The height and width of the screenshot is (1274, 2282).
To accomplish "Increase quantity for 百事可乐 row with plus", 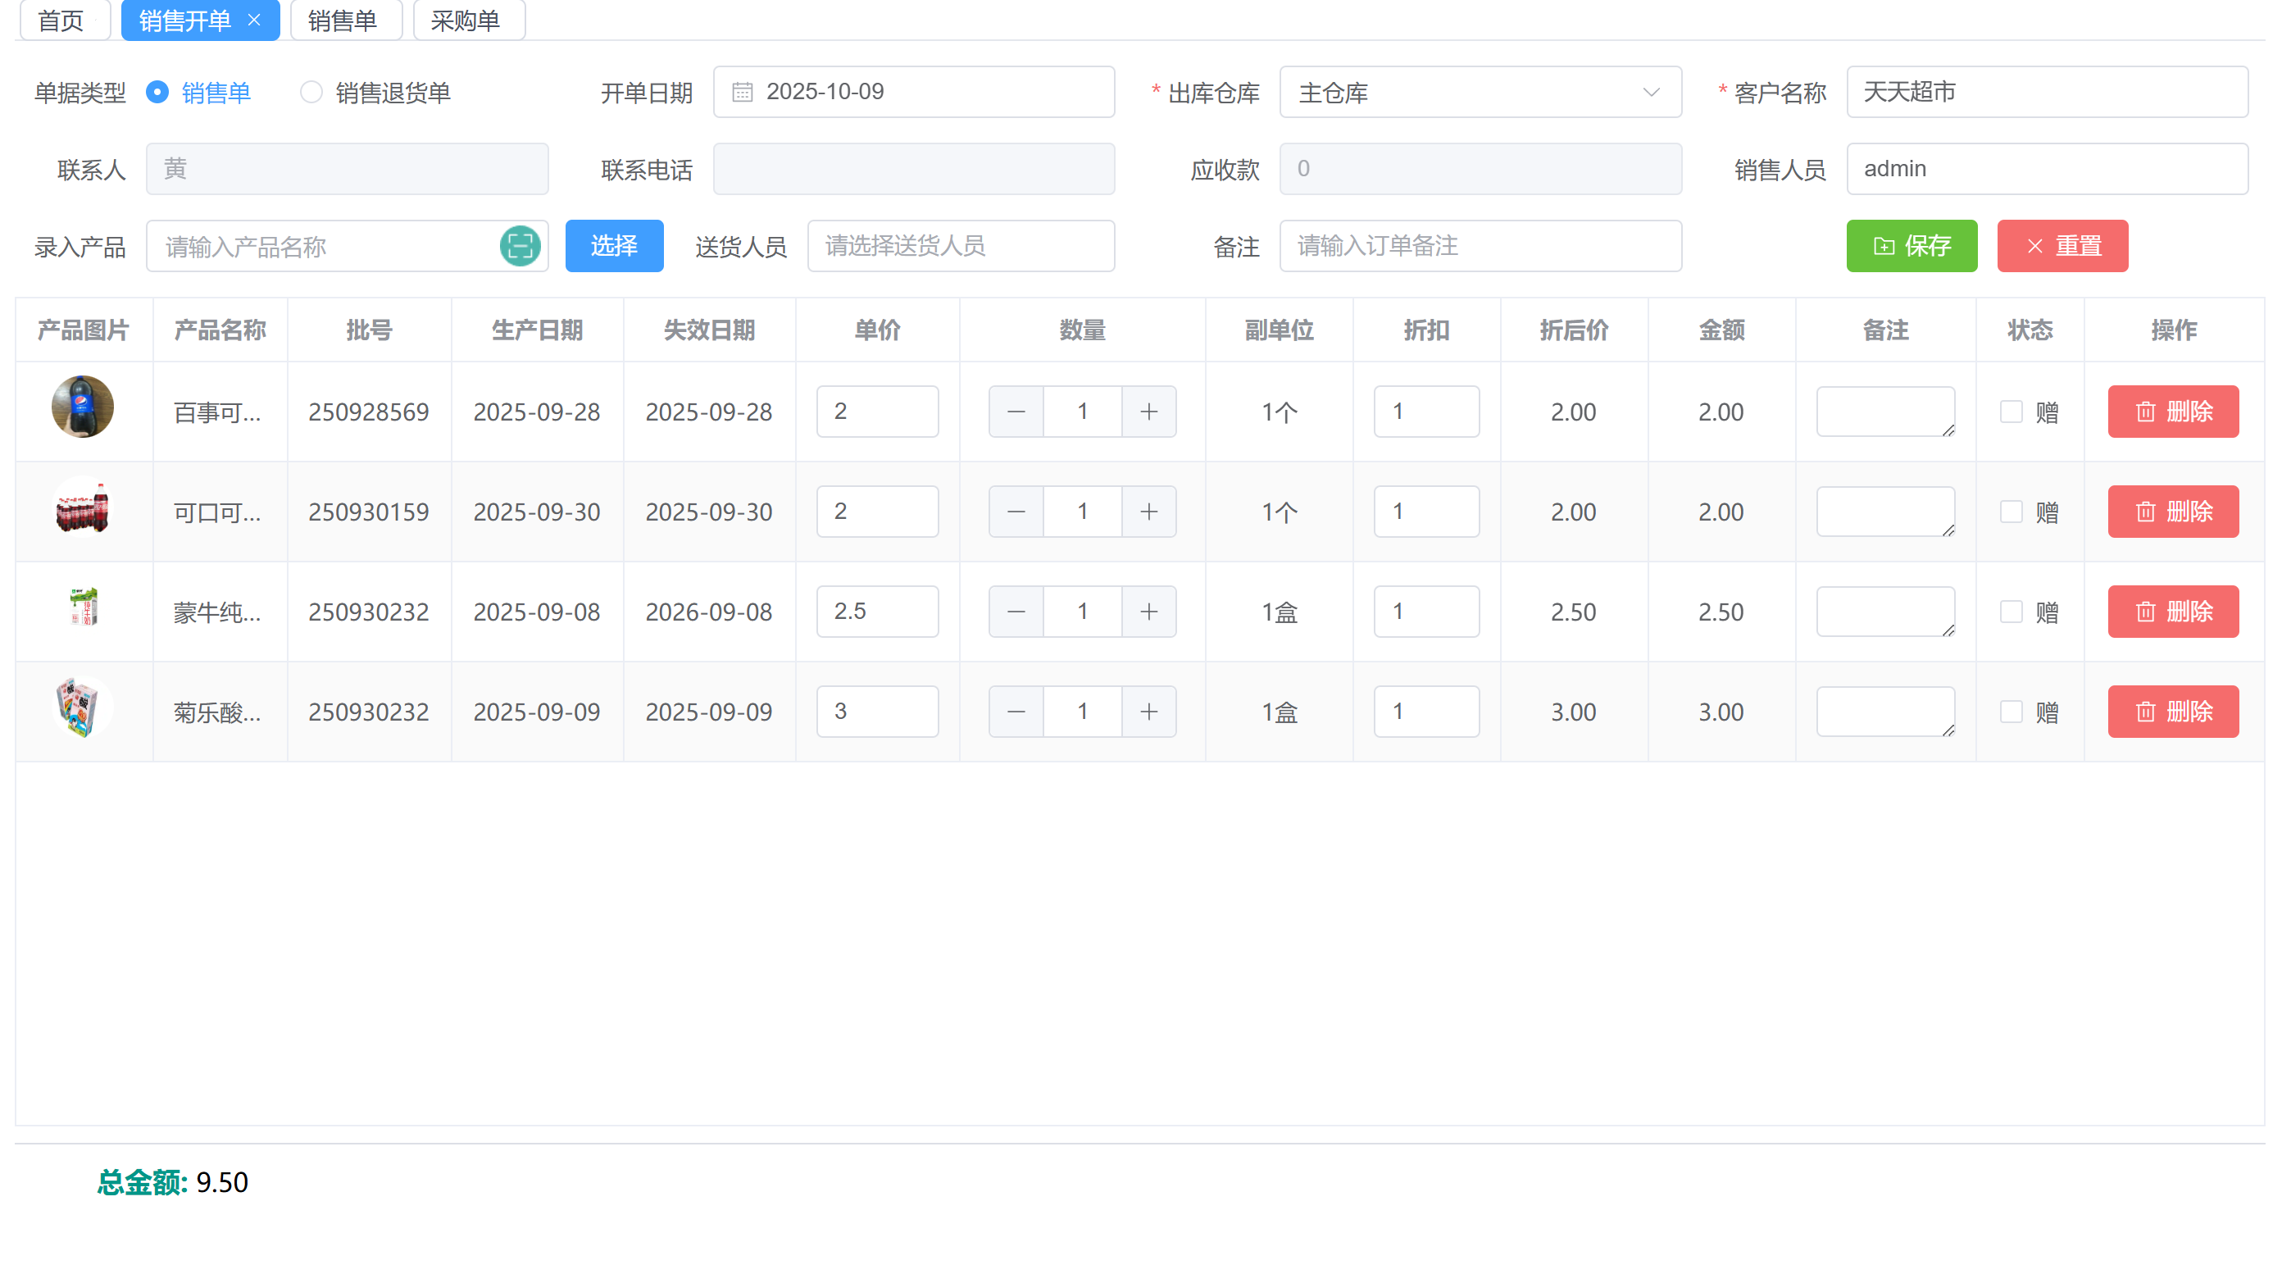I will click(x=1148, y=412).
